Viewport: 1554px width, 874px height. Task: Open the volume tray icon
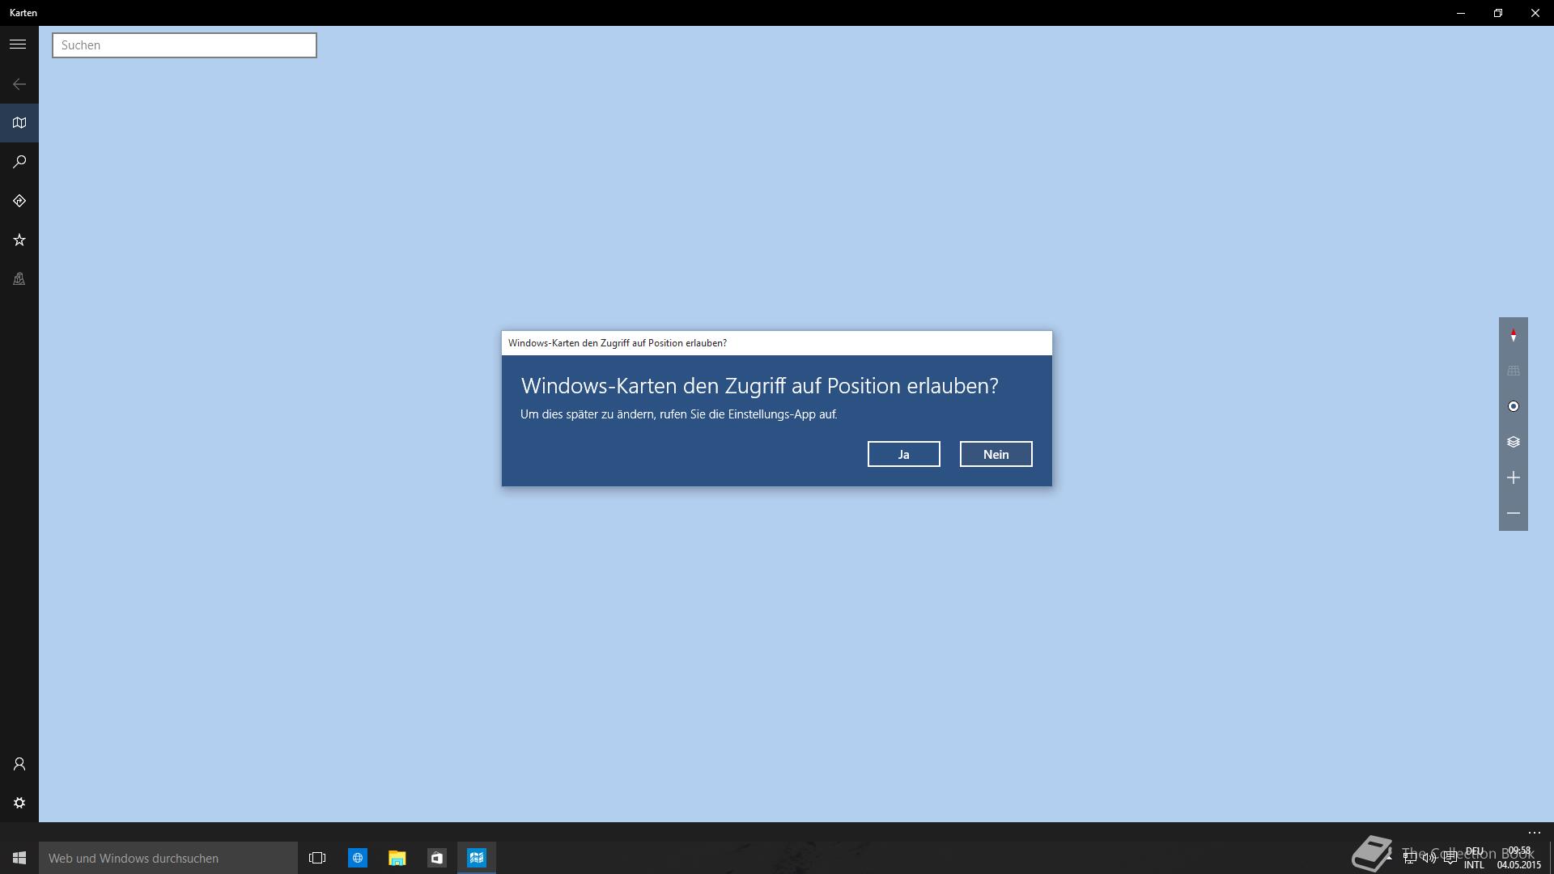(x=1429, y=858)
